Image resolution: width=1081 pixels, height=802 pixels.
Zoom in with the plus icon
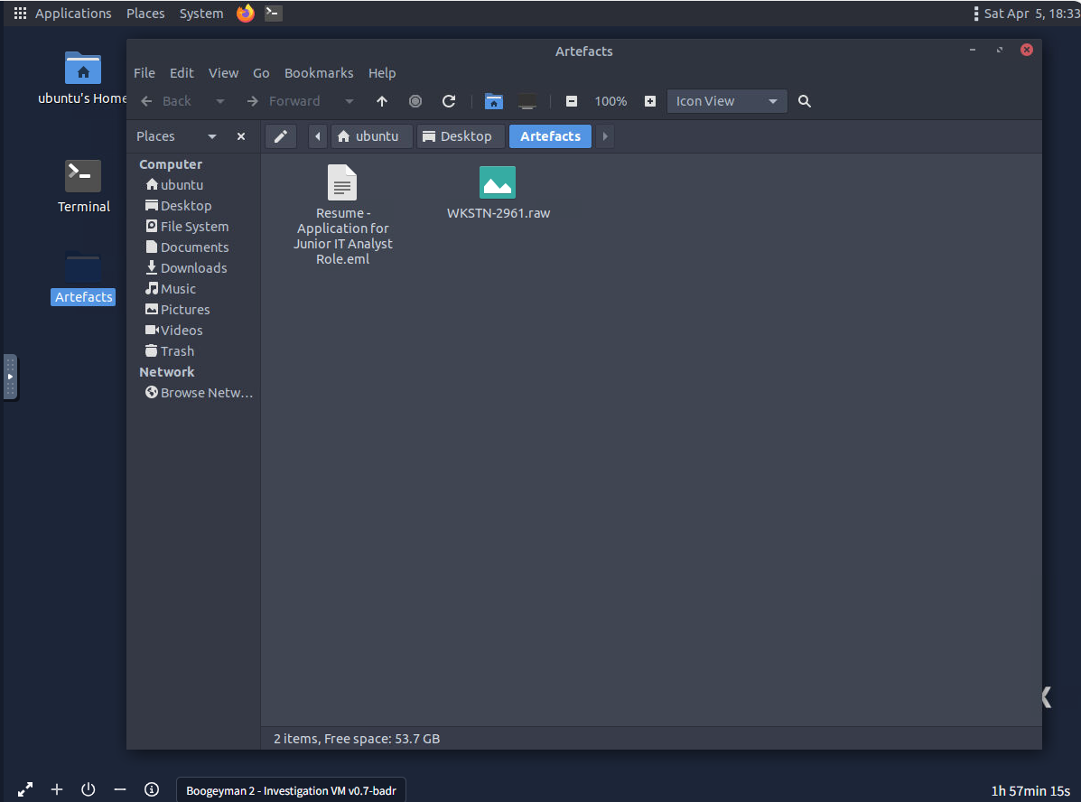coord(649,101)
